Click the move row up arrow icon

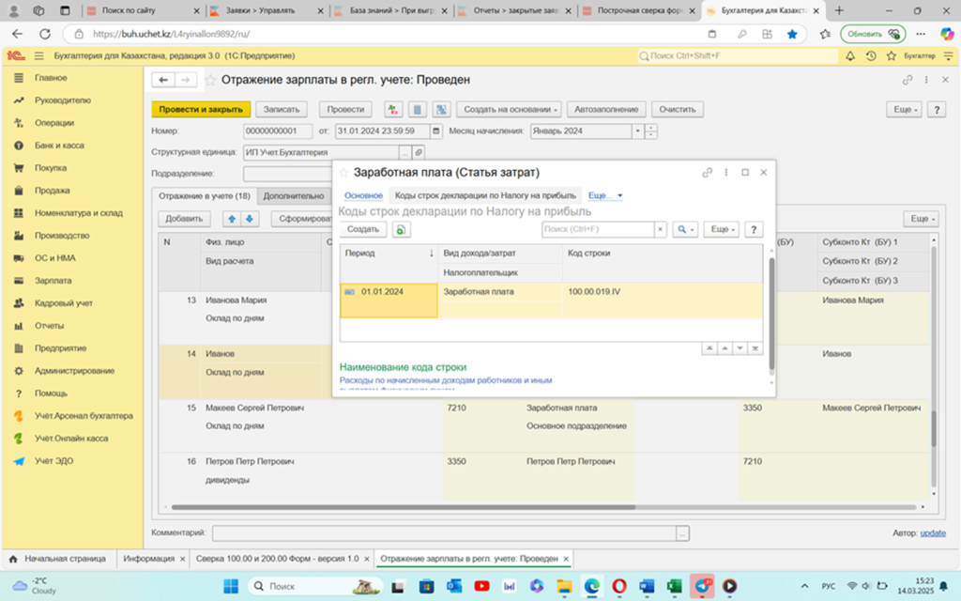(232, 219)
